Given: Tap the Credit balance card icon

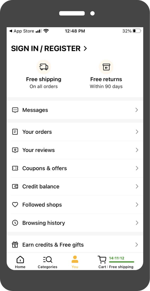Looking at the screenshot, I should (15, 186).
